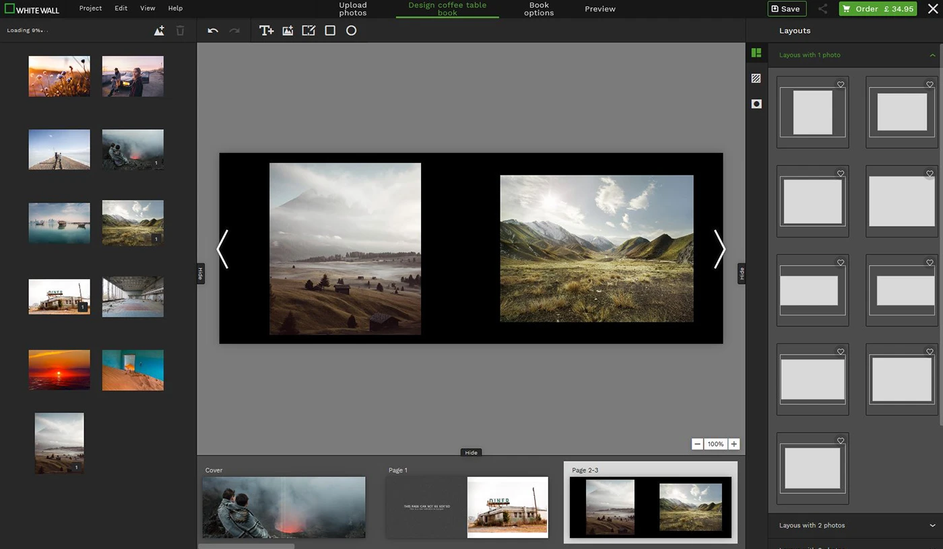Screen dimensions: 943x549
Task: Select the couple at the volcano photo thumbnail
Action: click(x=133, y=149)
